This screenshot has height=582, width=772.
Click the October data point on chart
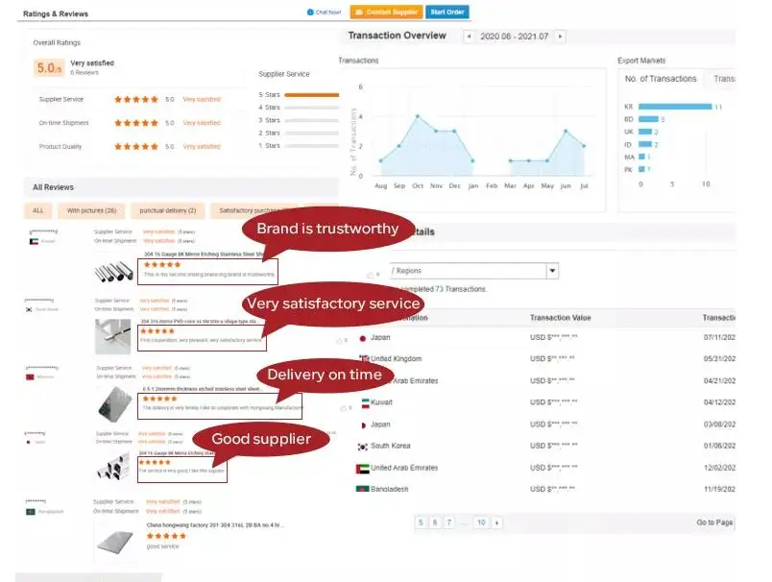point(418,116)
